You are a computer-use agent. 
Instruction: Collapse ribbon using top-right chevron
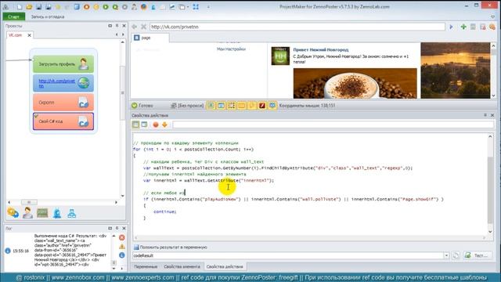pyautogui.click(x=492, y=16)
